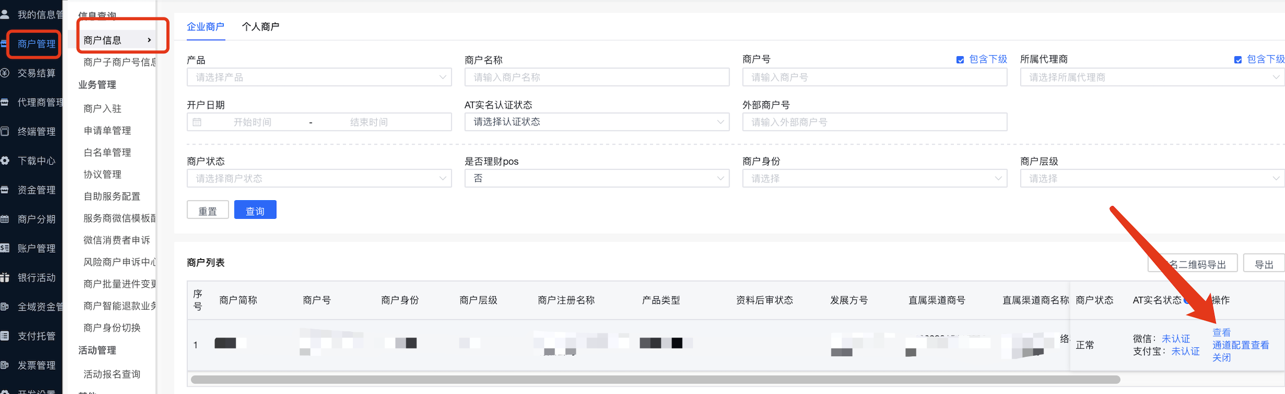The height and width of the screenshot is (394, 1285).
Task: Uncheck 包含下级 checkbox beside 所属代理商
Action: [x=1238, y=60]
